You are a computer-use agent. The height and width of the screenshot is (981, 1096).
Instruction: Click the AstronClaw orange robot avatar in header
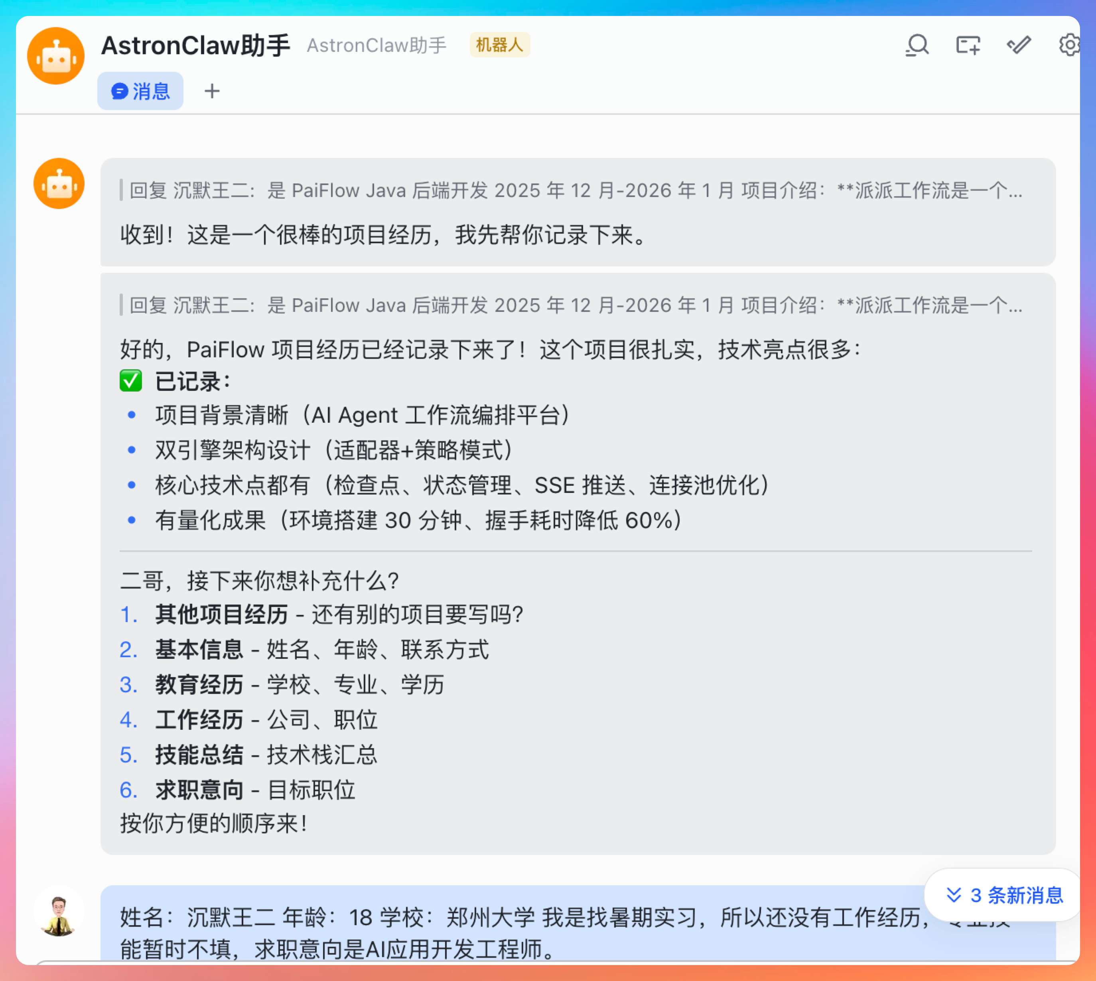[55, 55]
